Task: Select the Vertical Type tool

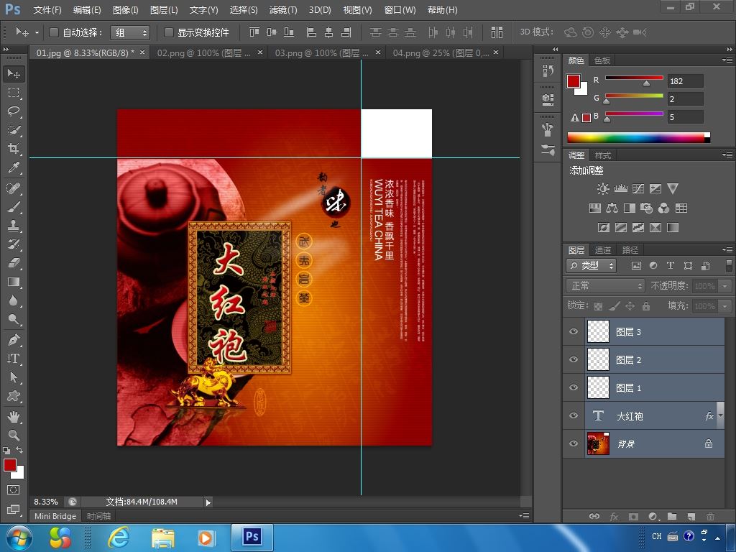Action: point(14,358)
